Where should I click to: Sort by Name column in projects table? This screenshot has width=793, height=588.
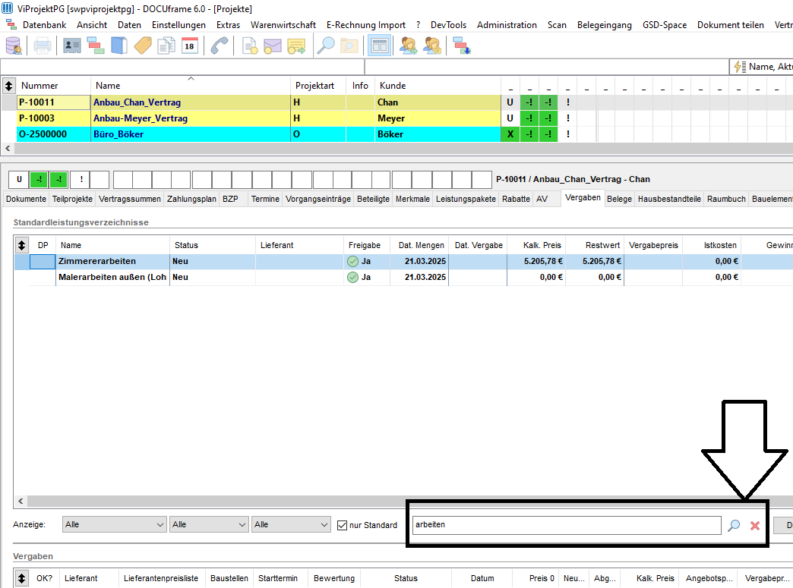pyautogui.click(x=190, y=86)
